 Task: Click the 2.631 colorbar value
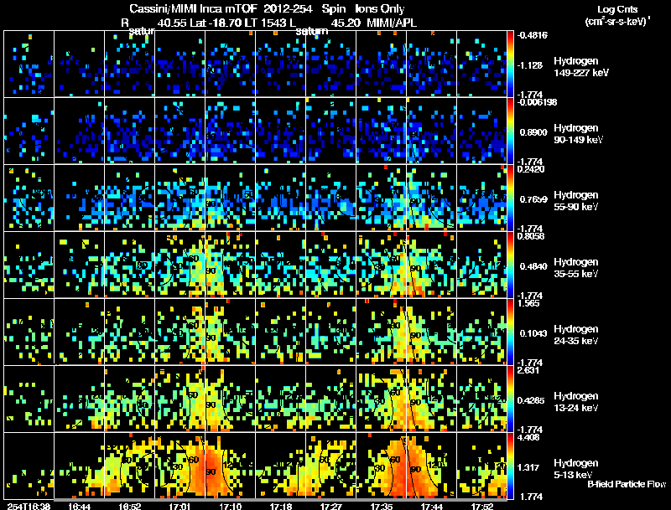528,370
